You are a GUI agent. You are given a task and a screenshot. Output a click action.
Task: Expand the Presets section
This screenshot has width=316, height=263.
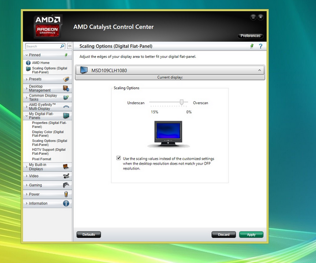point(27,79)
